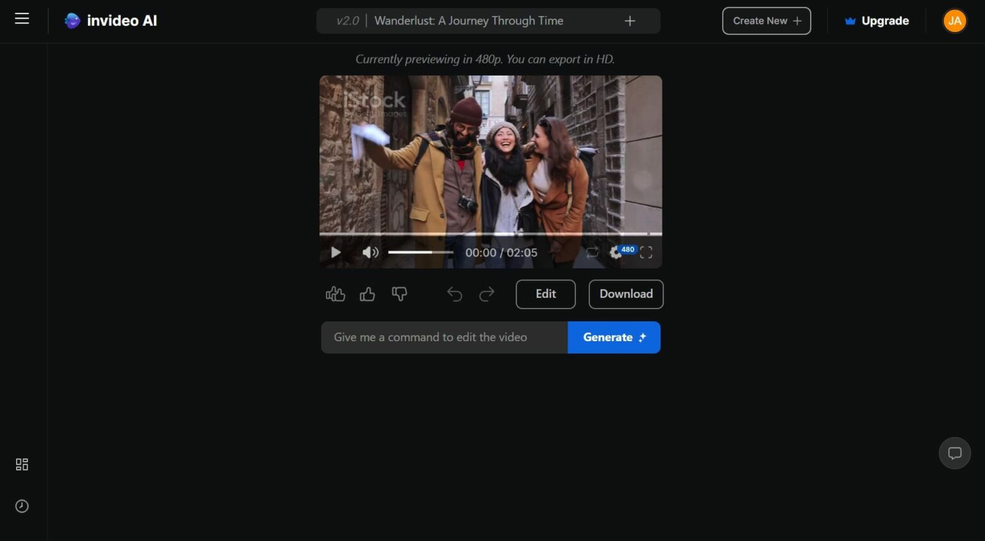
Task: View history via the clock icon in sidebar
Action: 21,506
